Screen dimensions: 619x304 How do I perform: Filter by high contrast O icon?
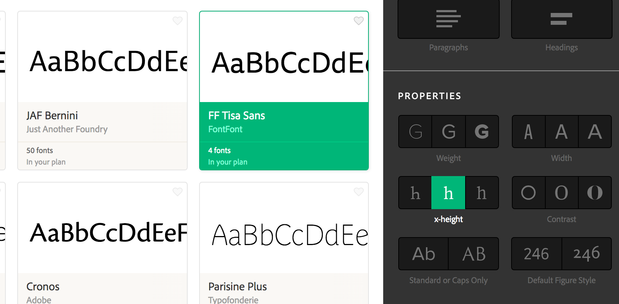pos(595,193)
